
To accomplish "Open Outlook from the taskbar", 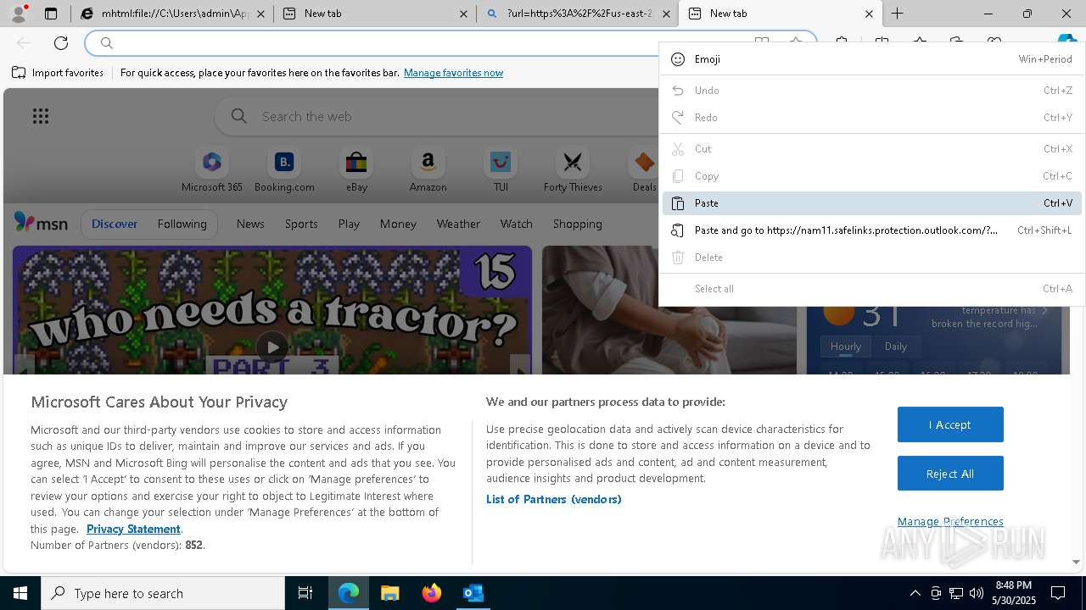I will coord(473,593).
